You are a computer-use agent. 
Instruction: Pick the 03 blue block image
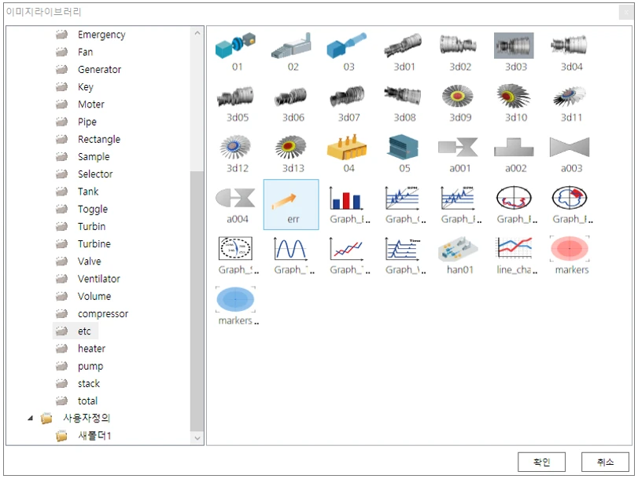[347, 46]
